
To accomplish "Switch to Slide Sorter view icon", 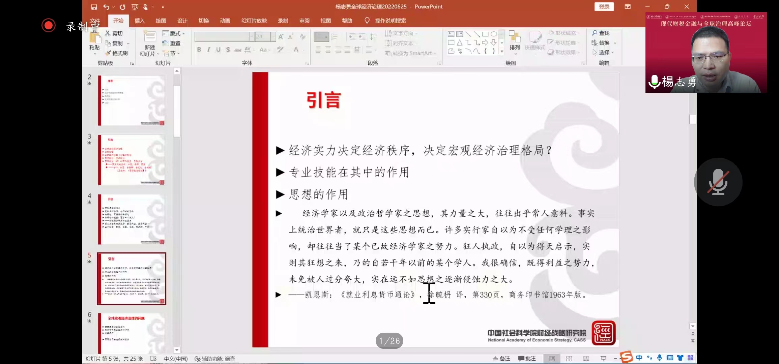I will click(569, 359).
